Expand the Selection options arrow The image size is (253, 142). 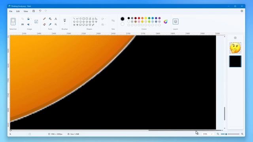13,24
